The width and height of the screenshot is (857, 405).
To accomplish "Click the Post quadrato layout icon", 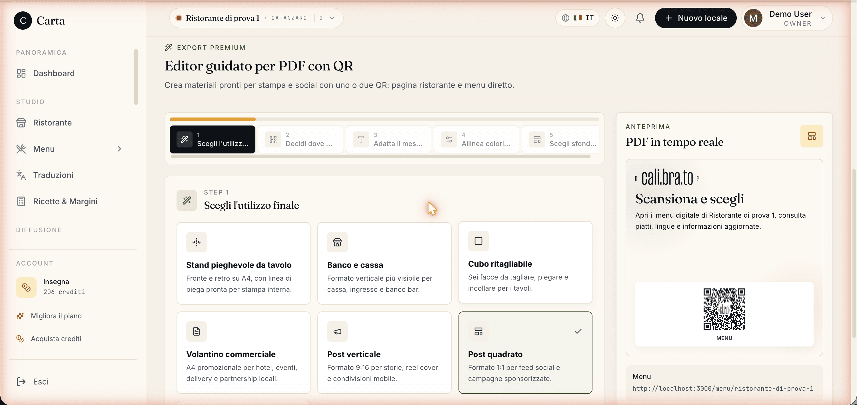I will [478, 331].
